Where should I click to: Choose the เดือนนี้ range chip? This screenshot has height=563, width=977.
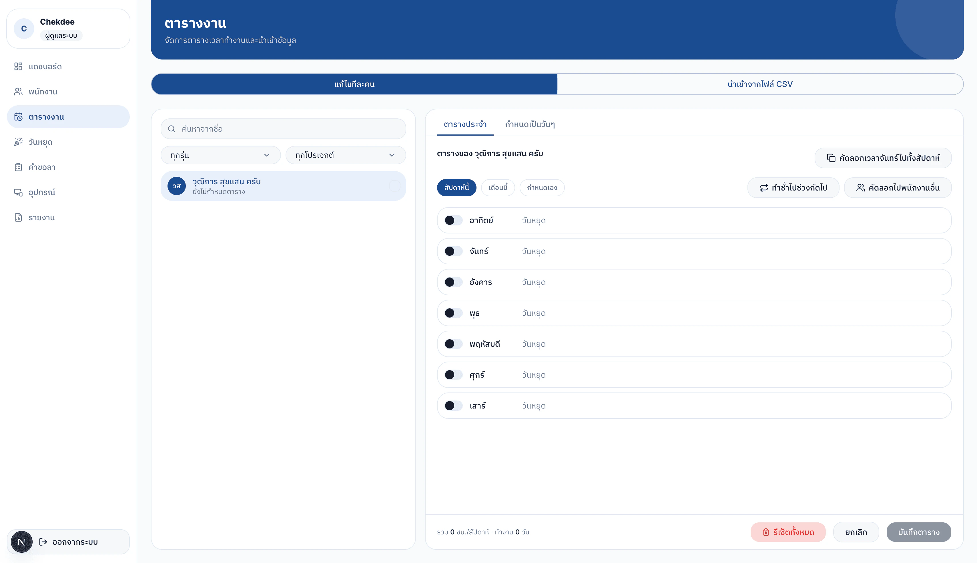click(x=498, y=188)
